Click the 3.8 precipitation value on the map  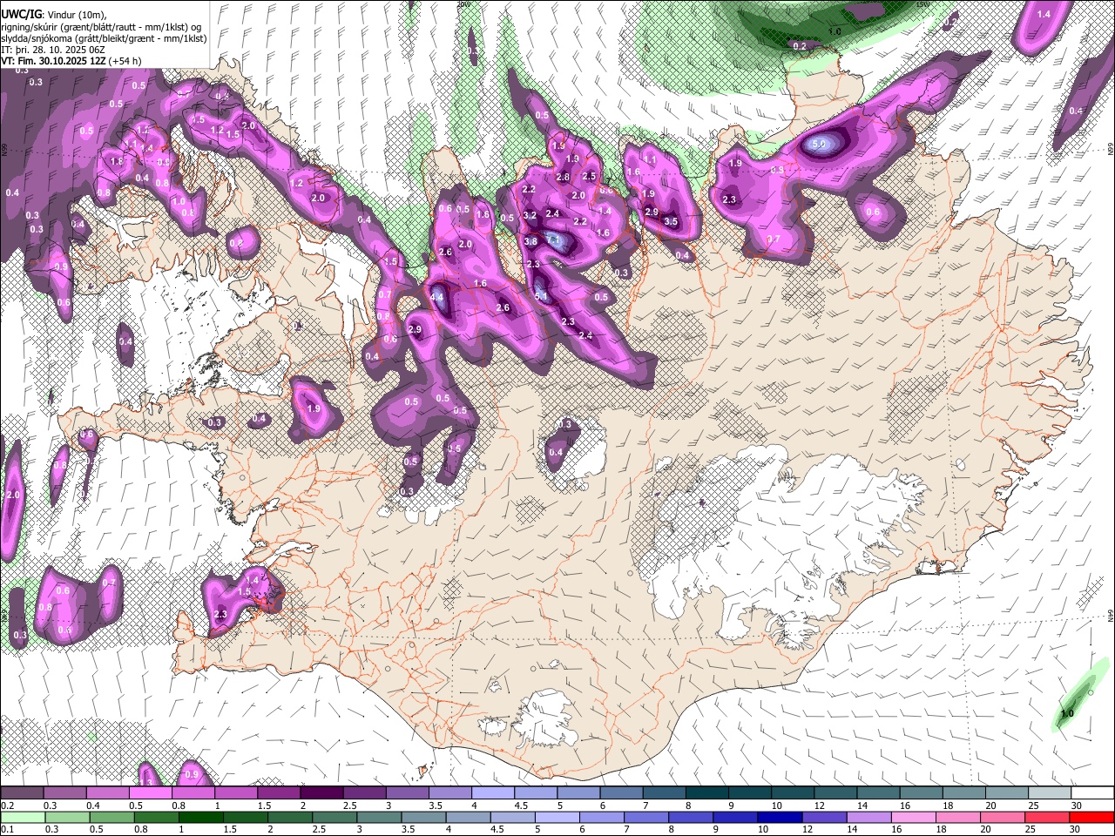tap(530, 241)
